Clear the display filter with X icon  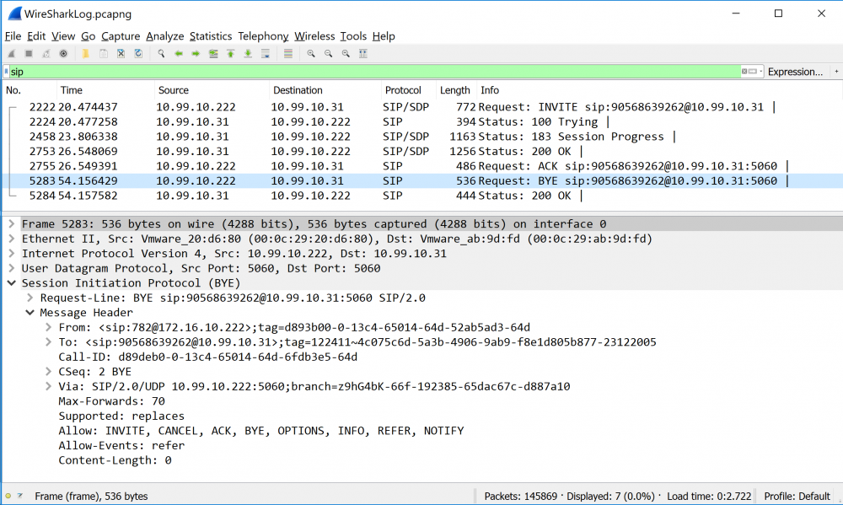pos(744,73)
